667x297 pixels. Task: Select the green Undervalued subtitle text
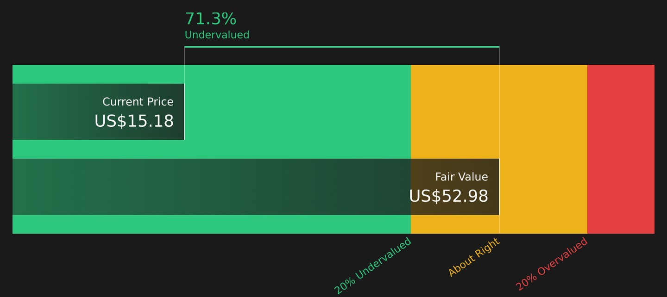click(x=217, y=35)
